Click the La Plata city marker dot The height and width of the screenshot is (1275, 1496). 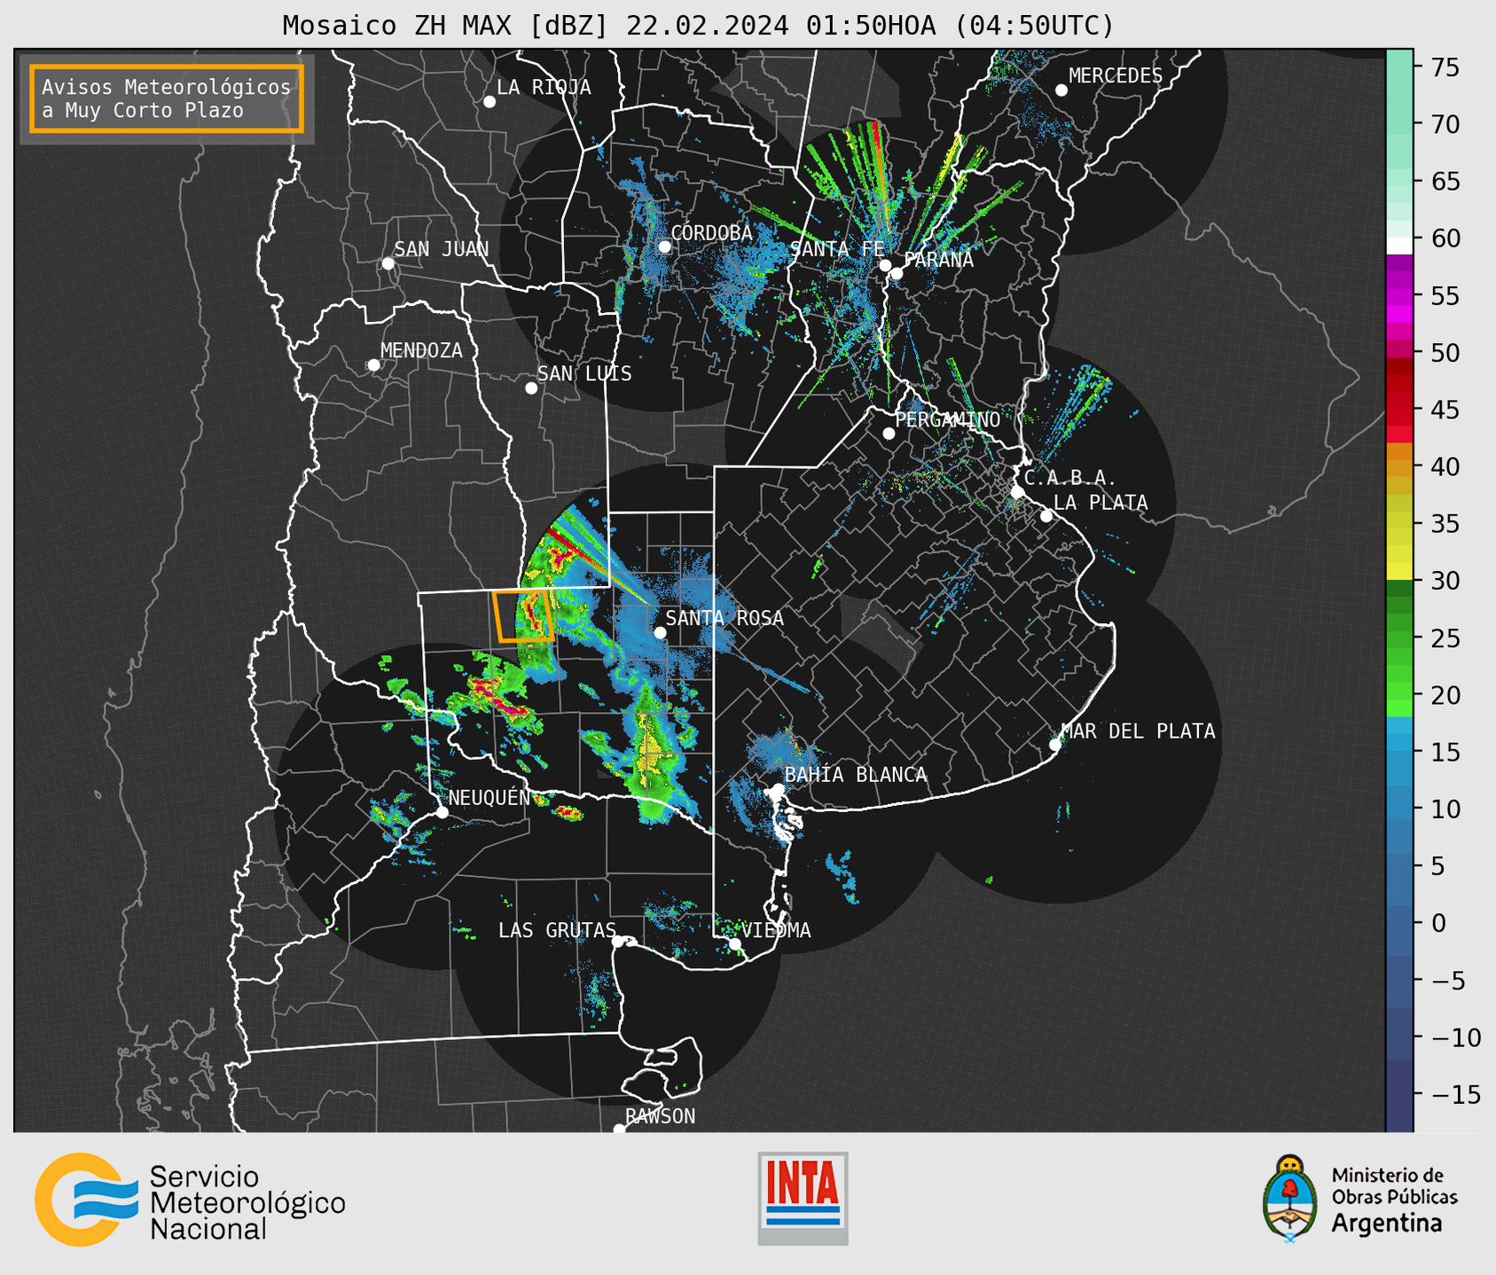(1046, 516)
